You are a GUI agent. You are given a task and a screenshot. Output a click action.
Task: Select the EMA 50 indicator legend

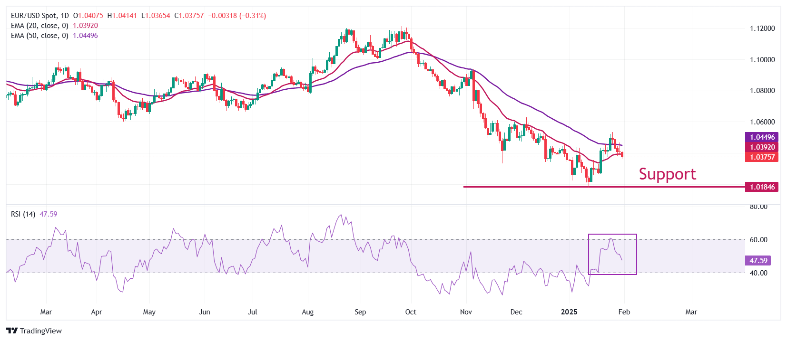(x=39, y=36)
